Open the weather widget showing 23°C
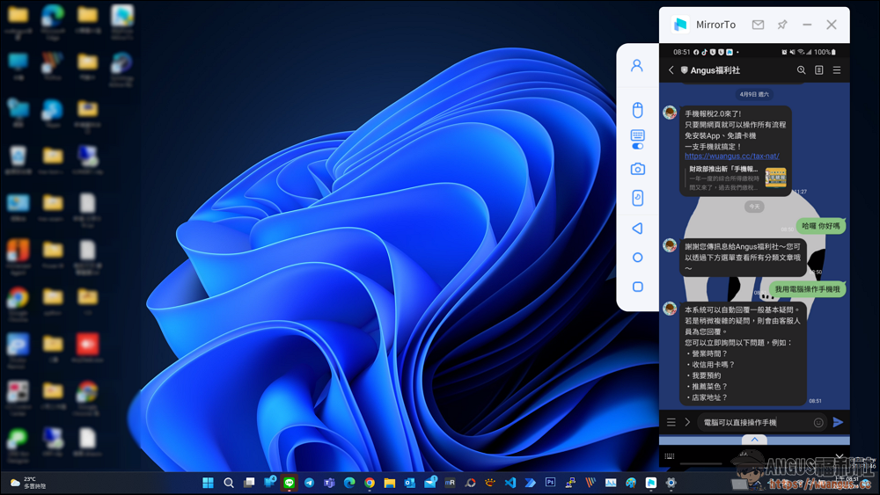Screen dimensions: 880x495 pyautogui.click(x=28, y=483)
